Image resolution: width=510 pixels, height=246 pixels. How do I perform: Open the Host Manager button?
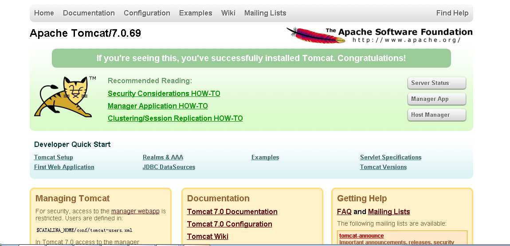pyautogui.click(x=436, y=115)
